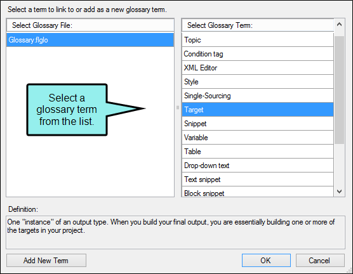Choose the Text snippet term
The width and height of the screenshot is (353, 274).
click(x=258, y=179)
